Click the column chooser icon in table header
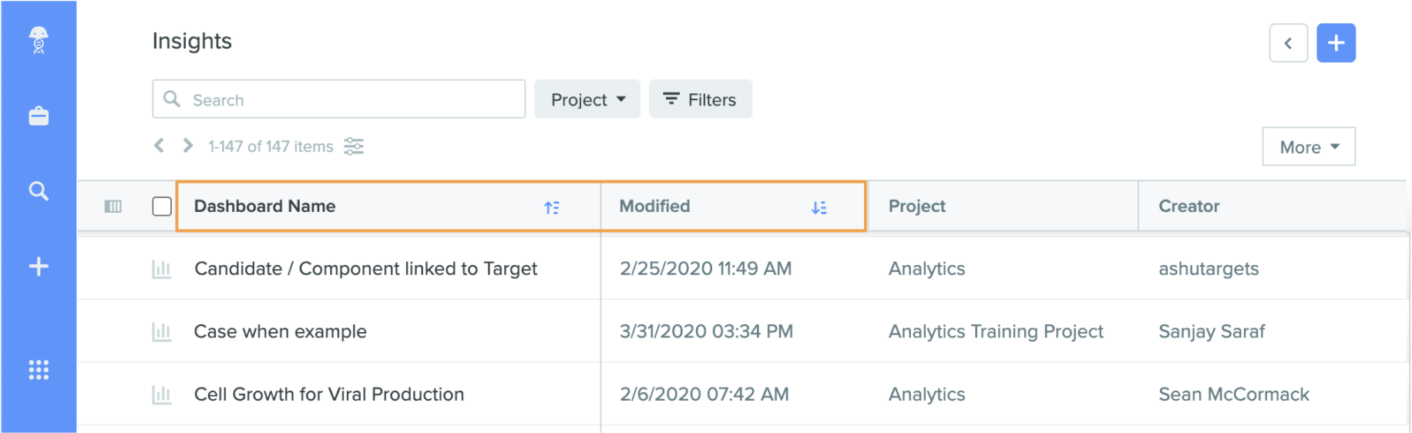 tap(113, 206)
